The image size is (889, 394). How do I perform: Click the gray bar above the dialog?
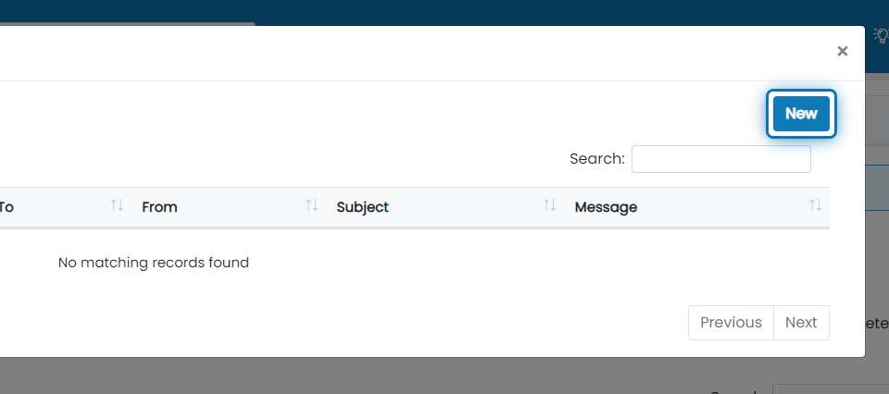(127, 24)
